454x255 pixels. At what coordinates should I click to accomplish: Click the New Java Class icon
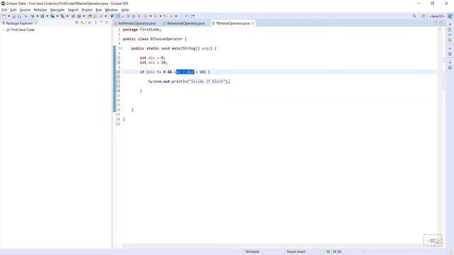click(x=79, y=16)
